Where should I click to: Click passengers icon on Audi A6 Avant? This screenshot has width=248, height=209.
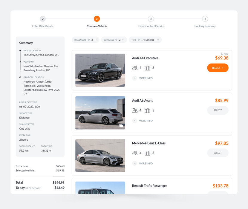point(135,110)
